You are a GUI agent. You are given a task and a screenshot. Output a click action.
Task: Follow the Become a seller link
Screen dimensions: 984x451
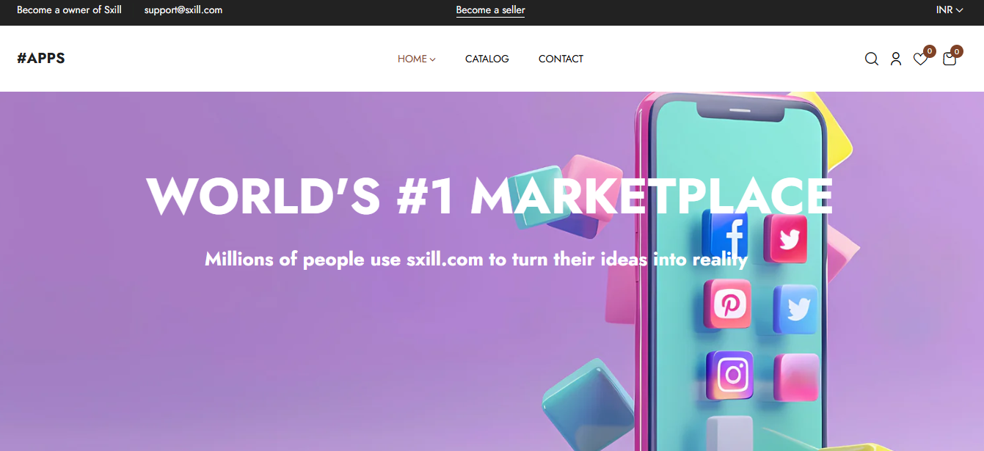490,10
